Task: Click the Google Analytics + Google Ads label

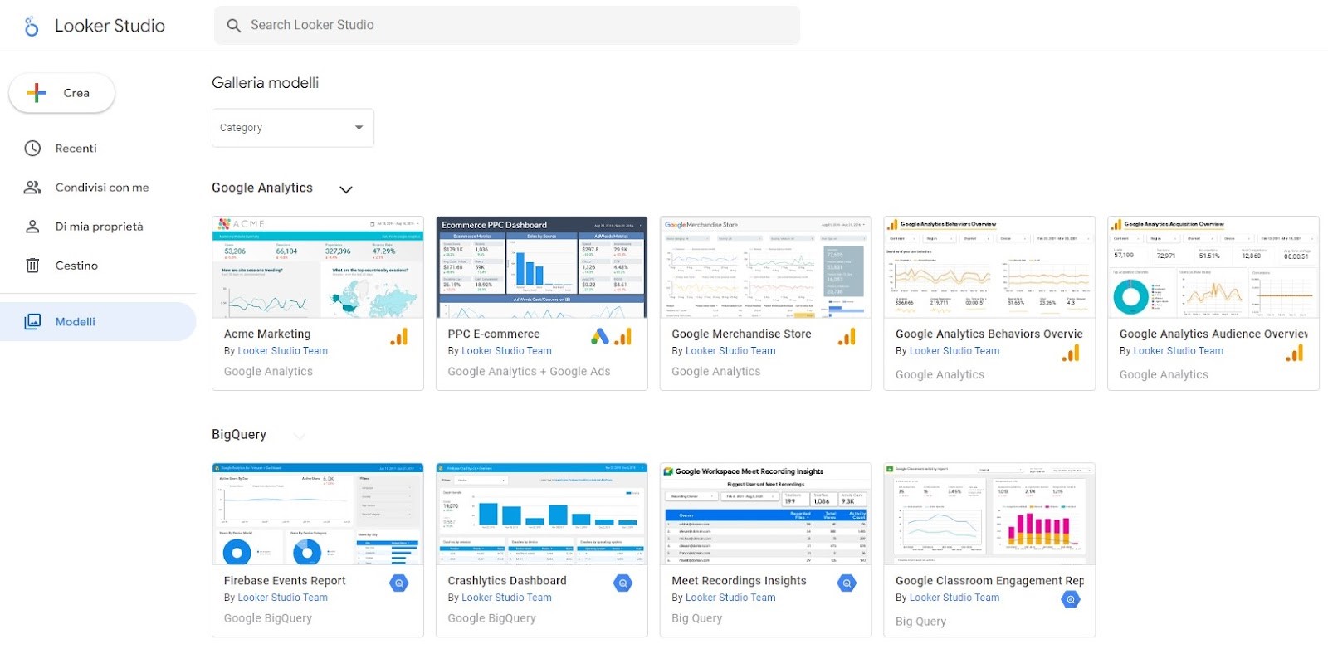Action: 529,372
